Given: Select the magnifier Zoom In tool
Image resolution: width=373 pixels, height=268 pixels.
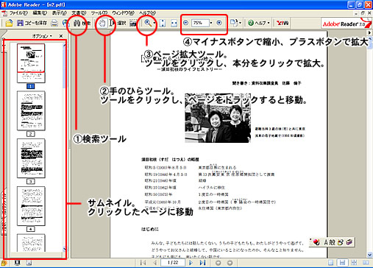Looking at the screenshot, I should (148, 23).
